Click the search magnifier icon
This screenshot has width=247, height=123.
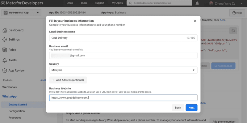point(130,3)
